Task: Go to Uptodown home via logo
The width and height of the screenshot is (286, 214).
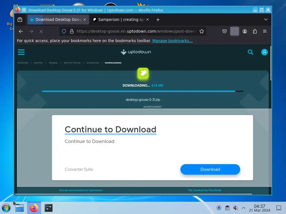Action: 136,52
